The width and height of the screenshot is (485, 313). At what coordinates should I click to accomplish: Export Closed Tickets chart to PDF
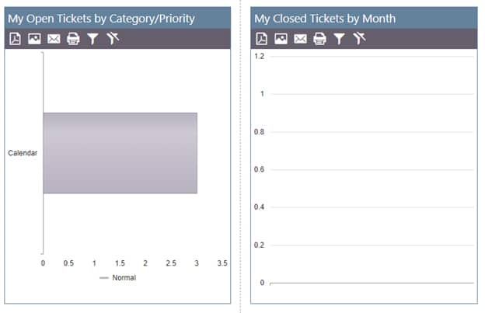pos(261,39)
